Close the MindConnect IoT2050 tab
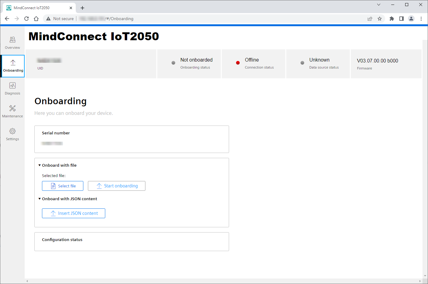 (71, 8)
